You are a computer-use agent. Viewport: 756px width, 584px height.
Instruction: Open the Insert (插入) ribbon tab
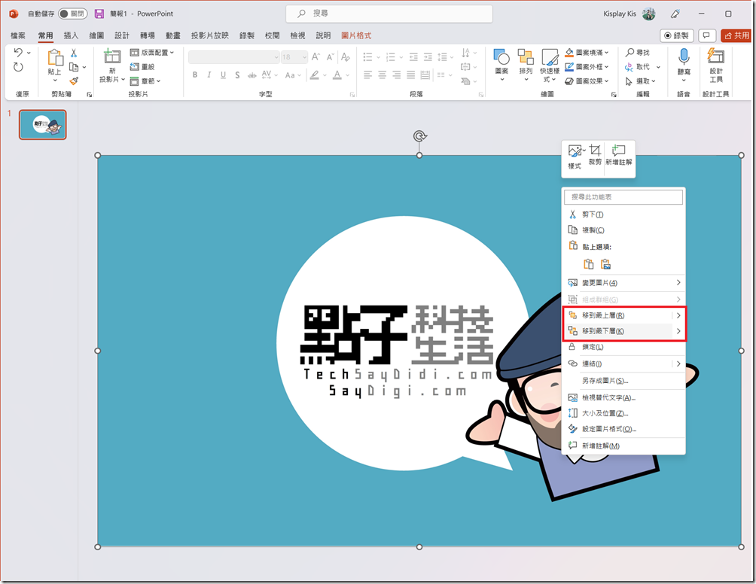pos(71,35)
